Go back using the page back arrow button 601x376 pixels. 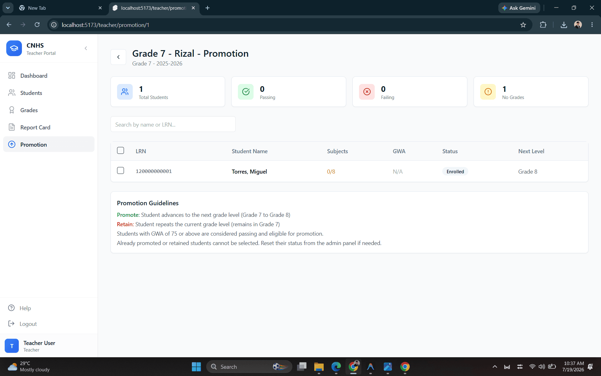point(118,57)
